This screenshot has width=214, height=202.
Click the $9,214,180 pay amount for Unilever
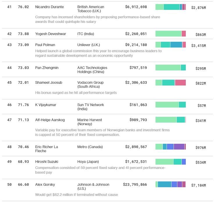click(136, 45)
